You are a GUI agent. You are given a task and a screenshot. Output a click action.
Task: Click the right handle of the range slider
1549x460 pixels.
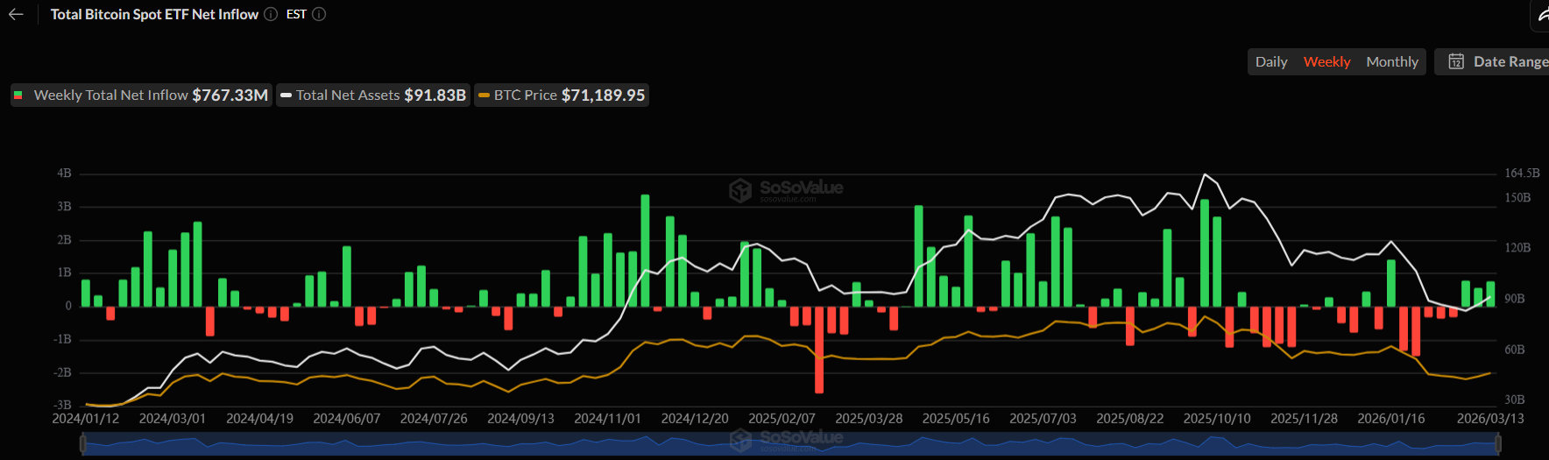(x=1499, y=444)
